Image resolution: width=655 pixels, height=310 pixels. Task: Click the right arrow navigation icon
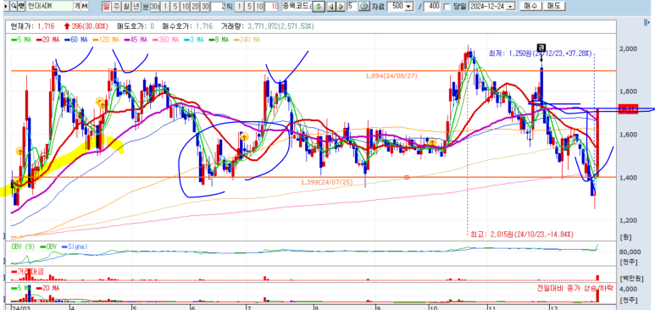[341, 7]
